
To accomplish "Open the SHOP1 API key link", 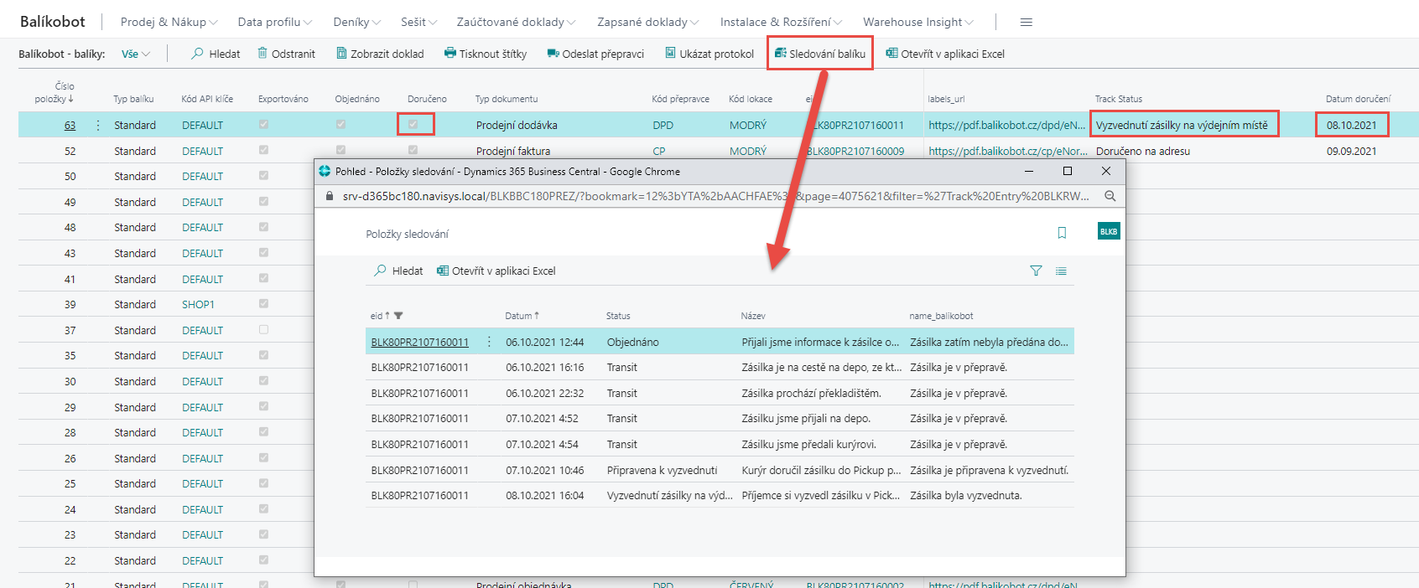I will pyautogui.click(x=198, y=304).
